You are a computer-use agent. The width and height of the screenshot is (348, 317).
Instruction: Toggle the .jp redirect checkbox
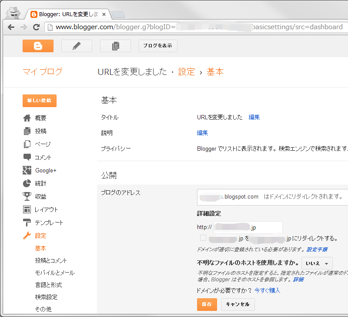203,238
